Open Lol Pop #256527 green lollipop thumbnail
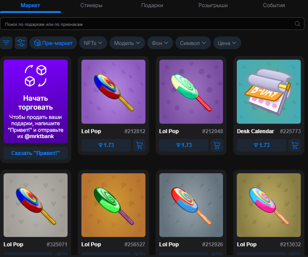Image resolution: width=308 pixels, height=257 pixels. [113, 205]
